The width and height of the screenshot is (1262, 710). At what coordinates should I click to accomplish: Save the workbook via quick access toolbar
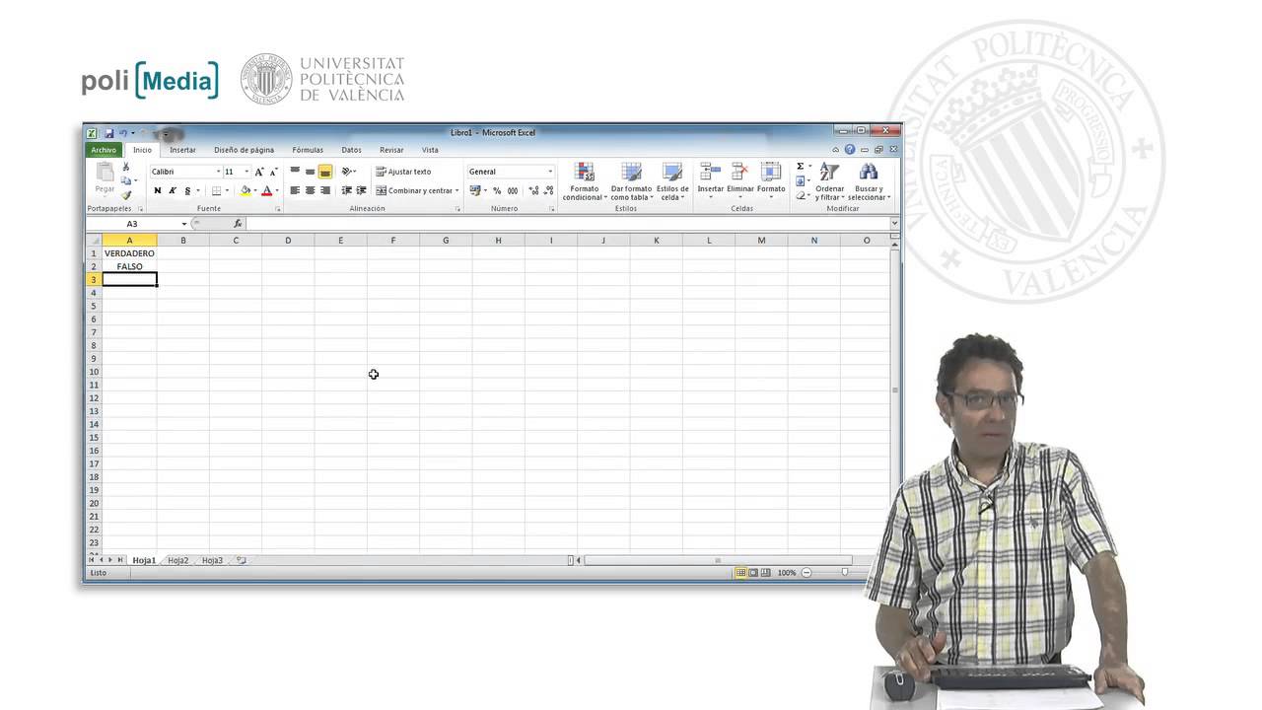click(x=107, y=133)
